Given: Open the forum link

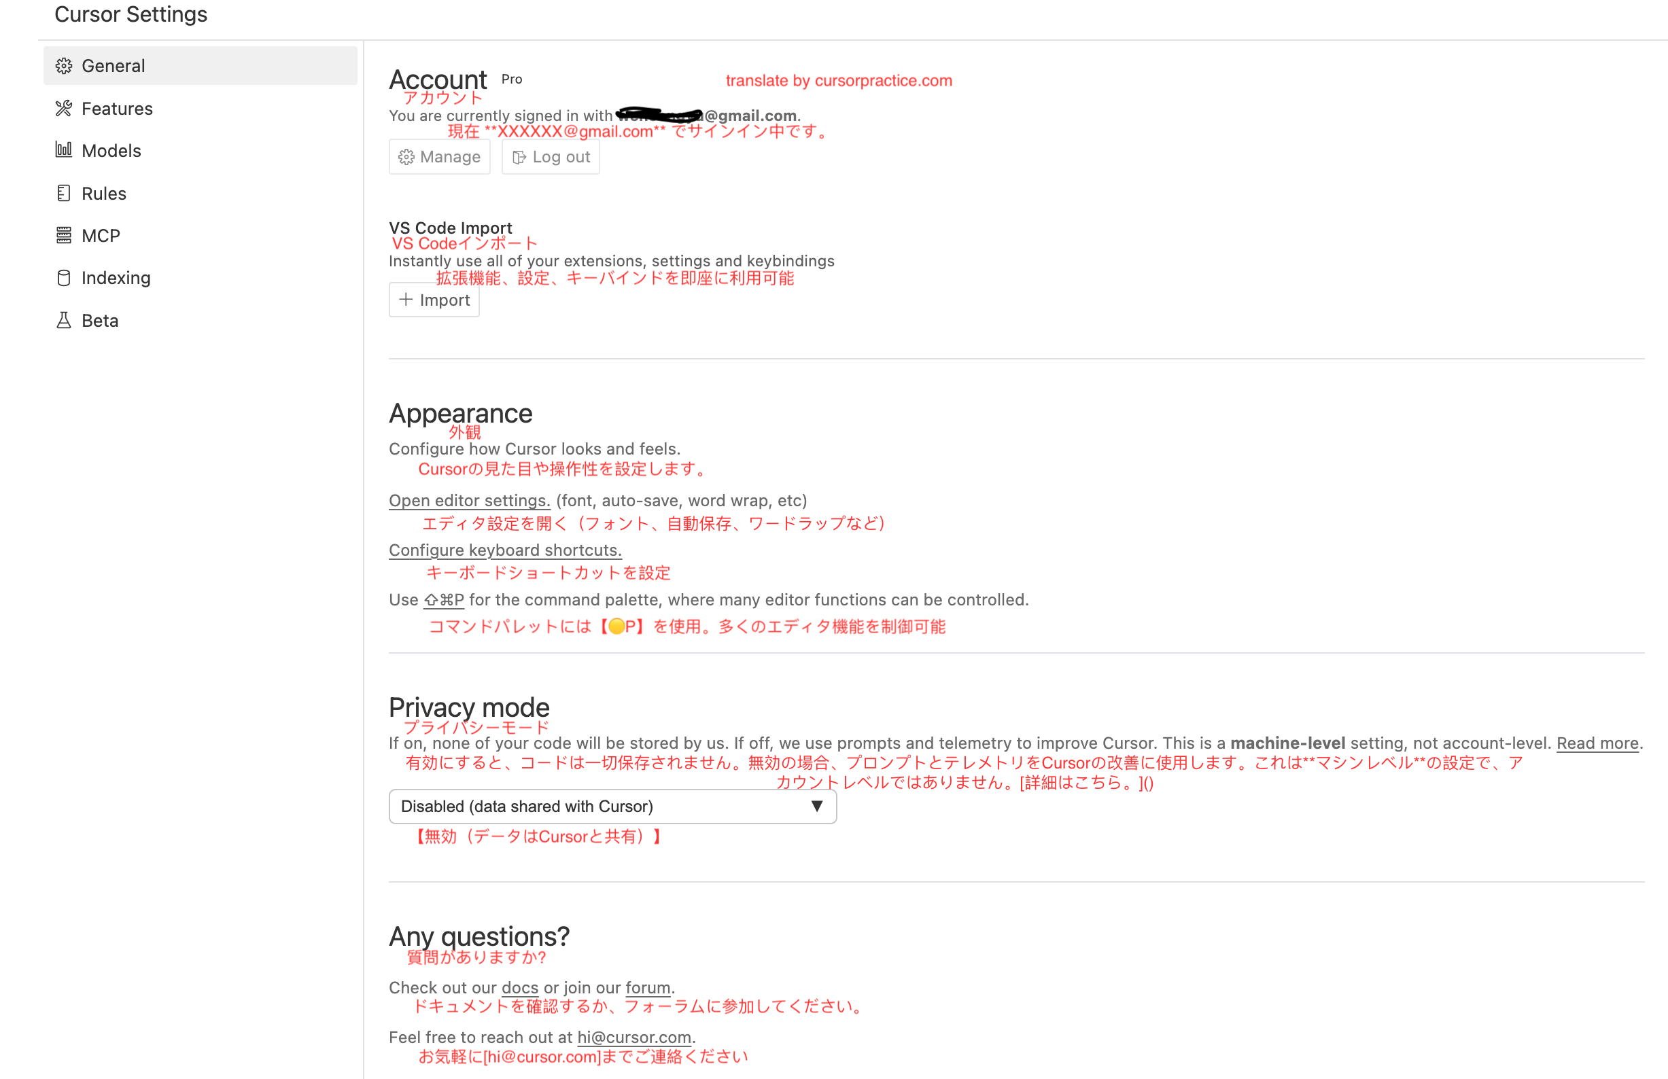Looking at the screenshot, I should point(648,988).
